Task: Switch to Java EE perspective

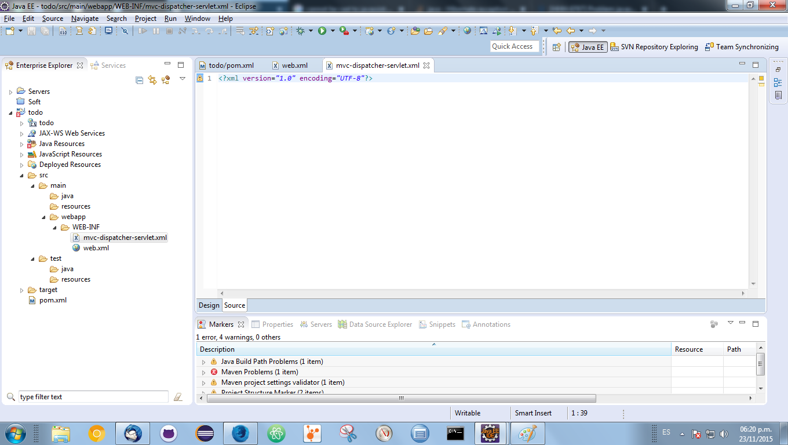Action: pos(588,47)
